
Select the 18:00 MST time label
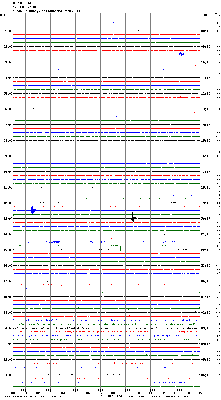(x=8, y=297)
